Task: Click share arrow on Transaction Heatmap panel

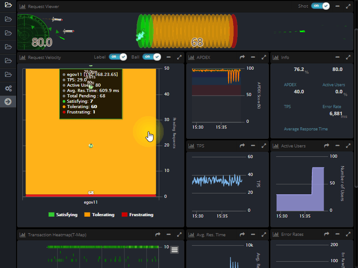Action: pos(158,234)
